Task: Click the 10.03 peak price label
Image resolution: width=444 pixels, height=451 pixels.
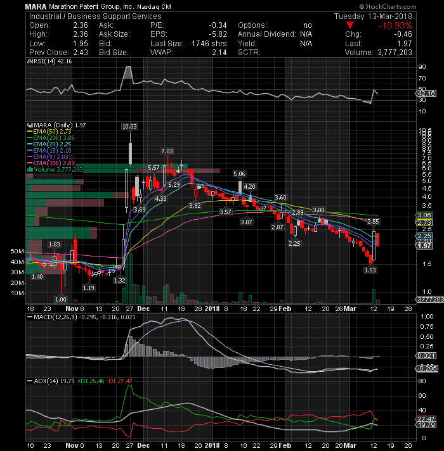Action: [129, 127]
